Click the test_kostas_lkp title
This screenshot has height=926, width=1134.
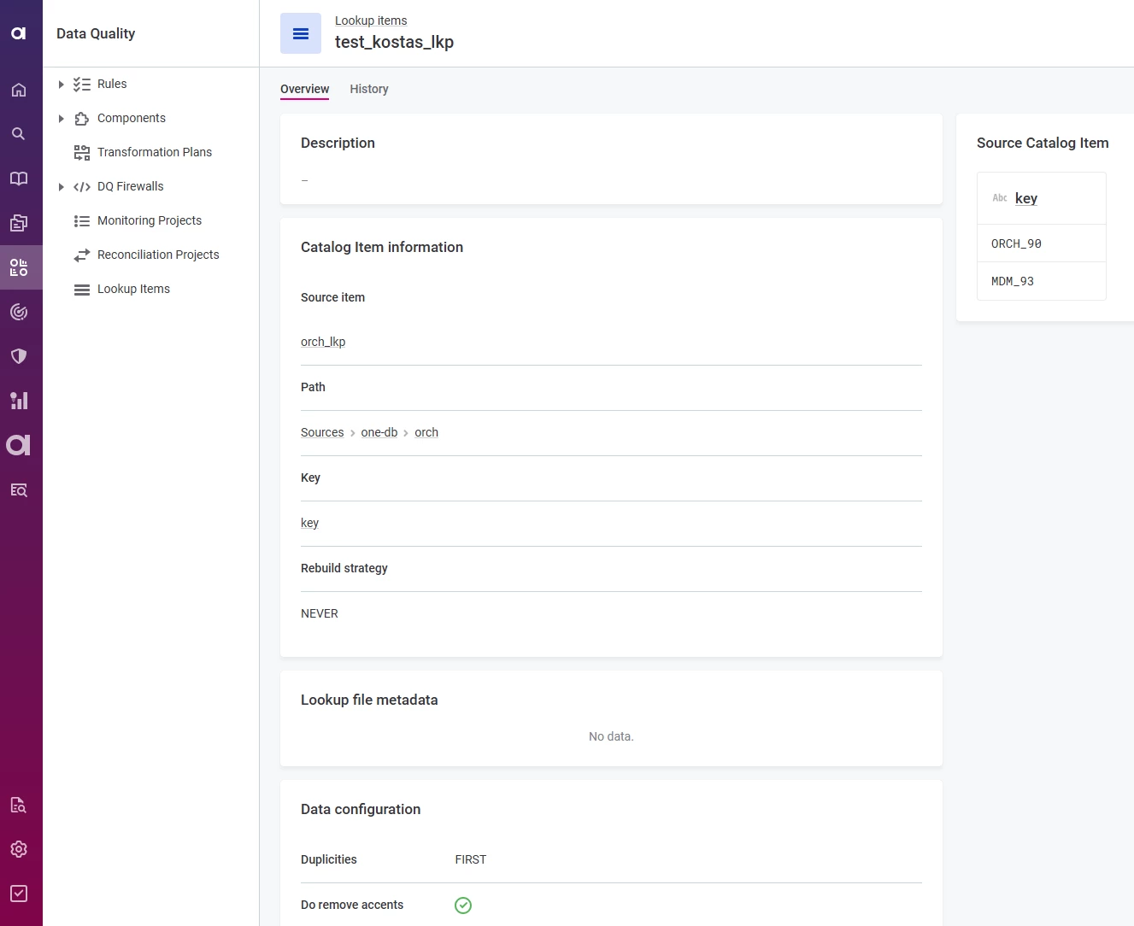coord(394,42)
